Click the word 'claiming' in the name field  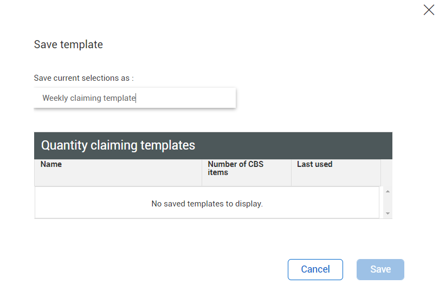(86, 98)
